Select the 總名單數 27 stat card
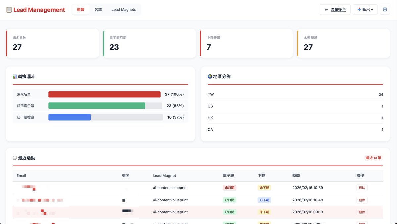The image size is (397, 224). (x=52, y=43)
